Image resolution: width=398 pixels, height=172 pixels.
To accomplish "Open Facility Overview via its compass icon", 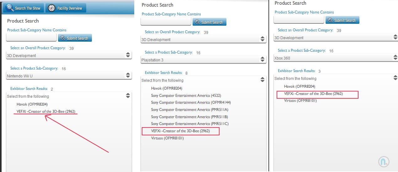I will tap(52, 8).
